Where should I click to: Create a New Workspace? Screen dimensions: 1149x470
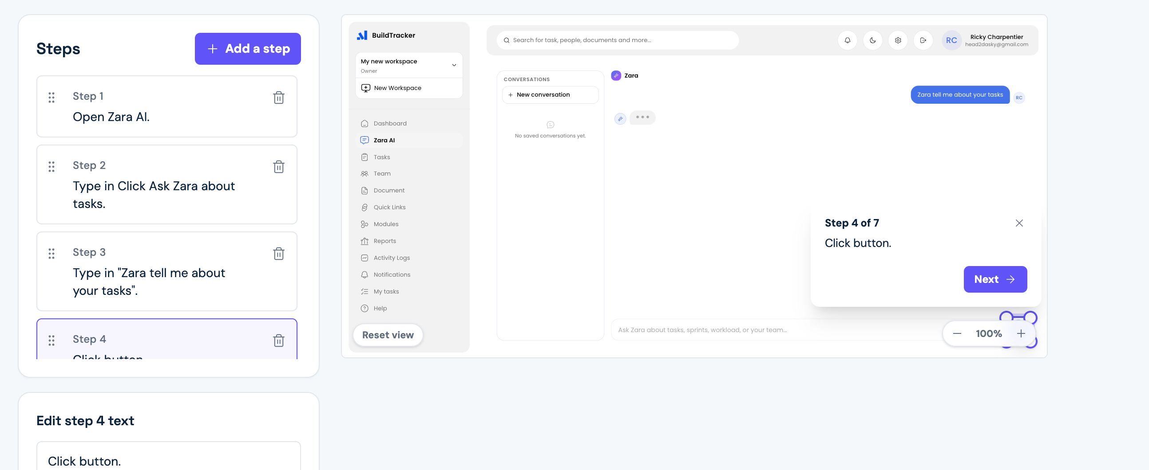tap(409, 88)
